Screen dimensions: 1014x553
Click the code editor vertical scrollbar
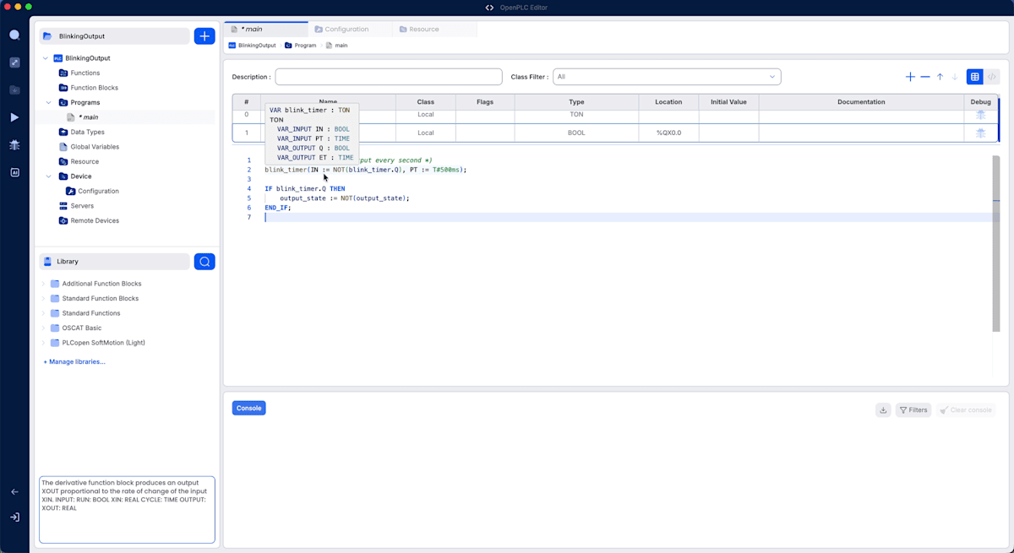point(996,244)
